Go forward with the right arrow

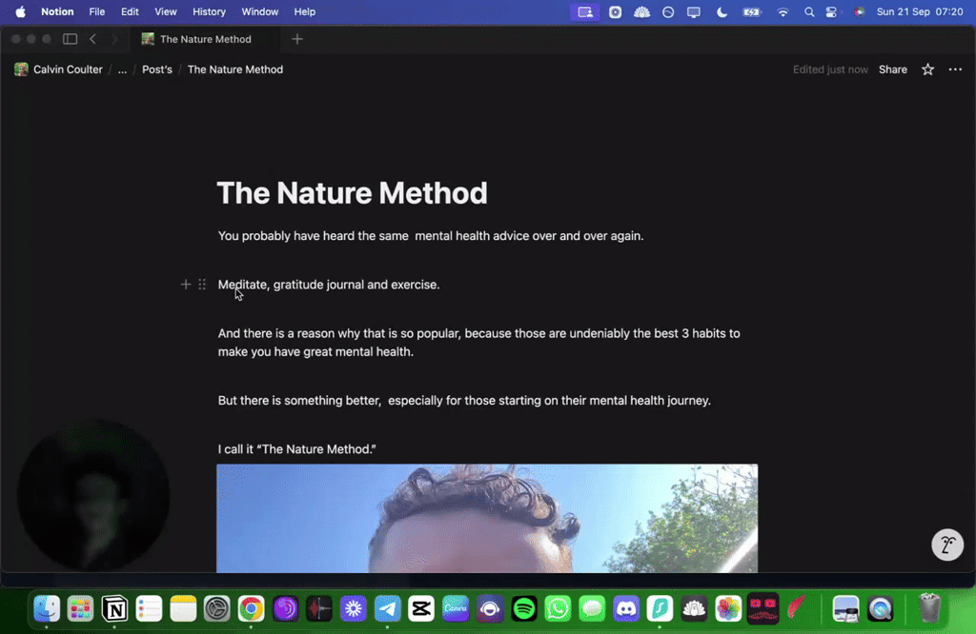114,38
